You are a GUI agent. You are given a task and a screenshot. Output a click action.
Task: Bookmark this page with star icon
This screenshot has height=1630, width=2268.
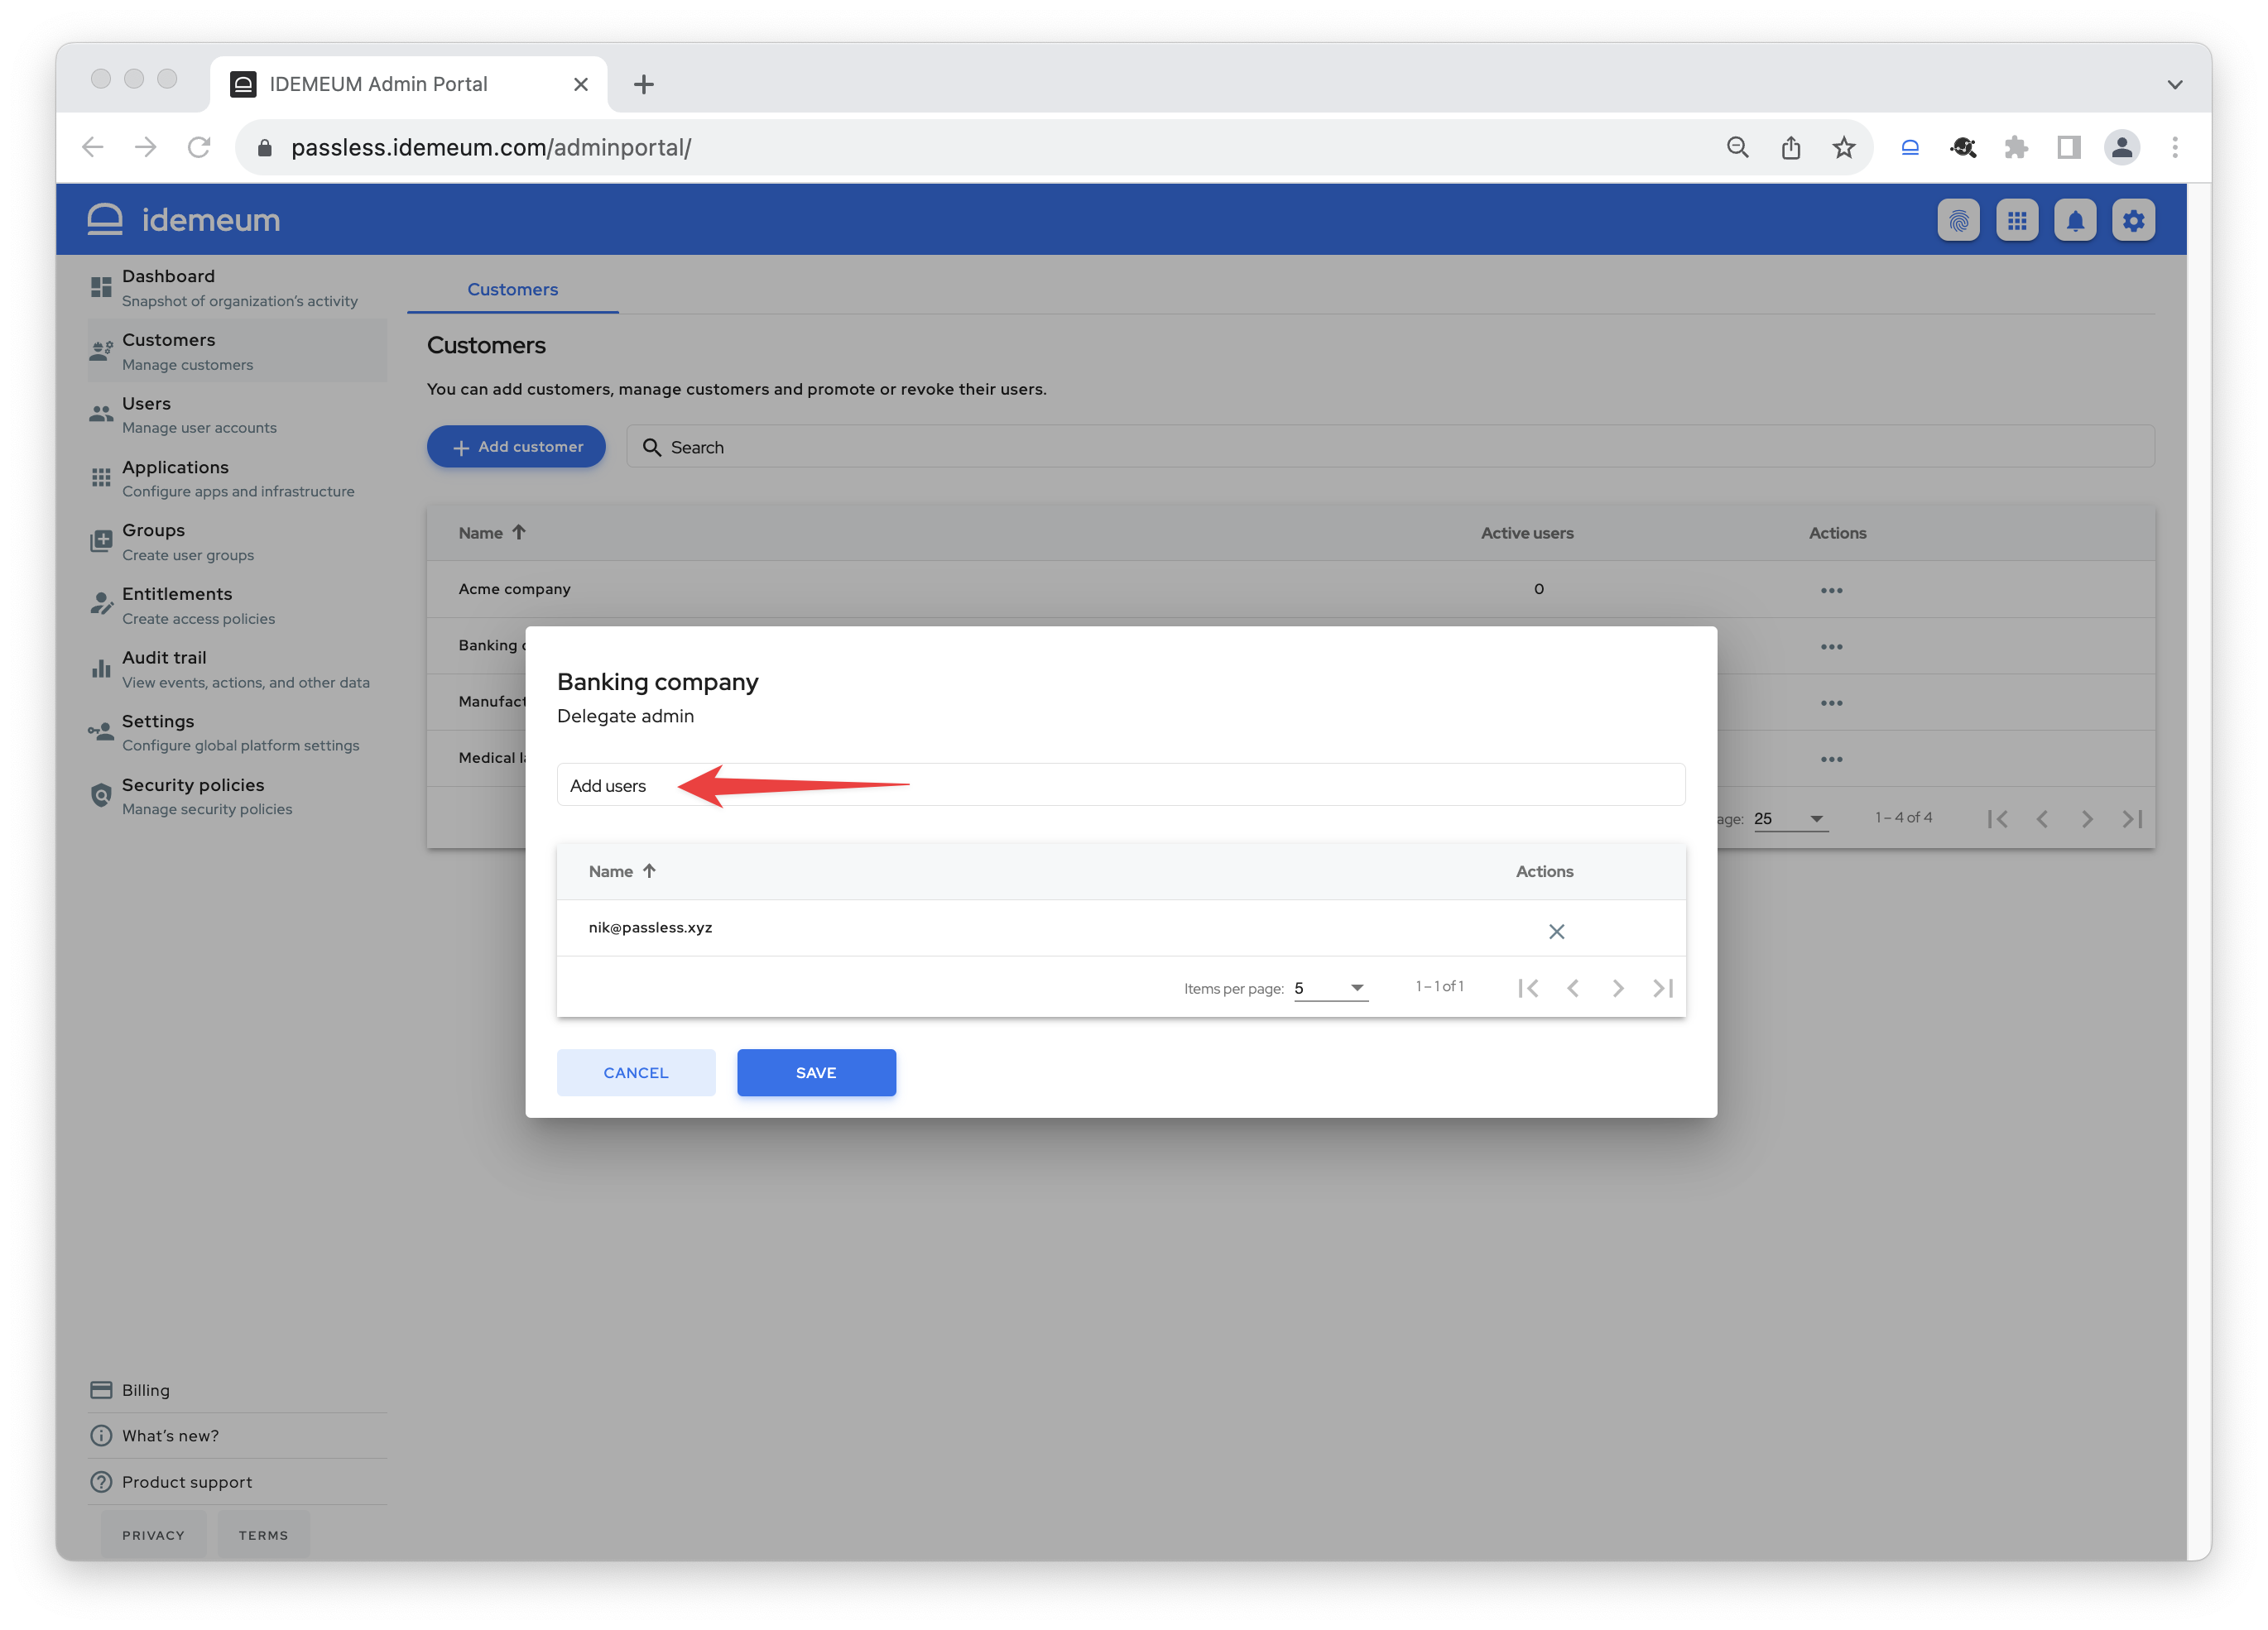pyautogui.click(x=1843, y=148)
